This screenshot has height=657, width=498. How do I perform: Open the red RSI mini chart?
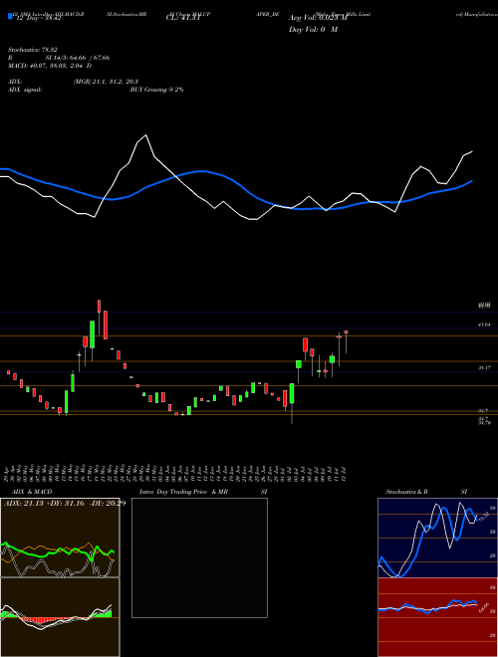(437, 617)
